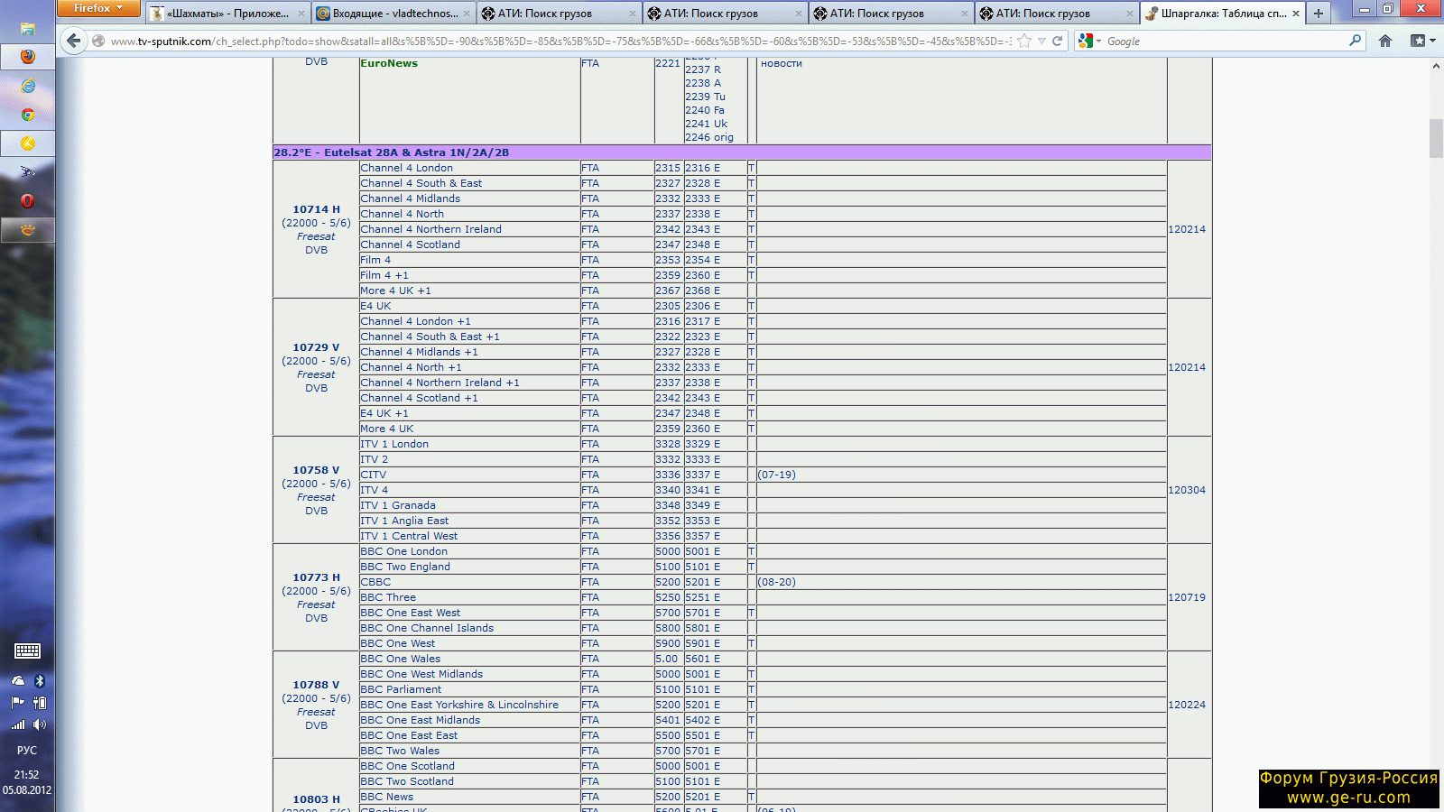
Task: Open the BBC News channel link
Action: [x=386, y=797]
